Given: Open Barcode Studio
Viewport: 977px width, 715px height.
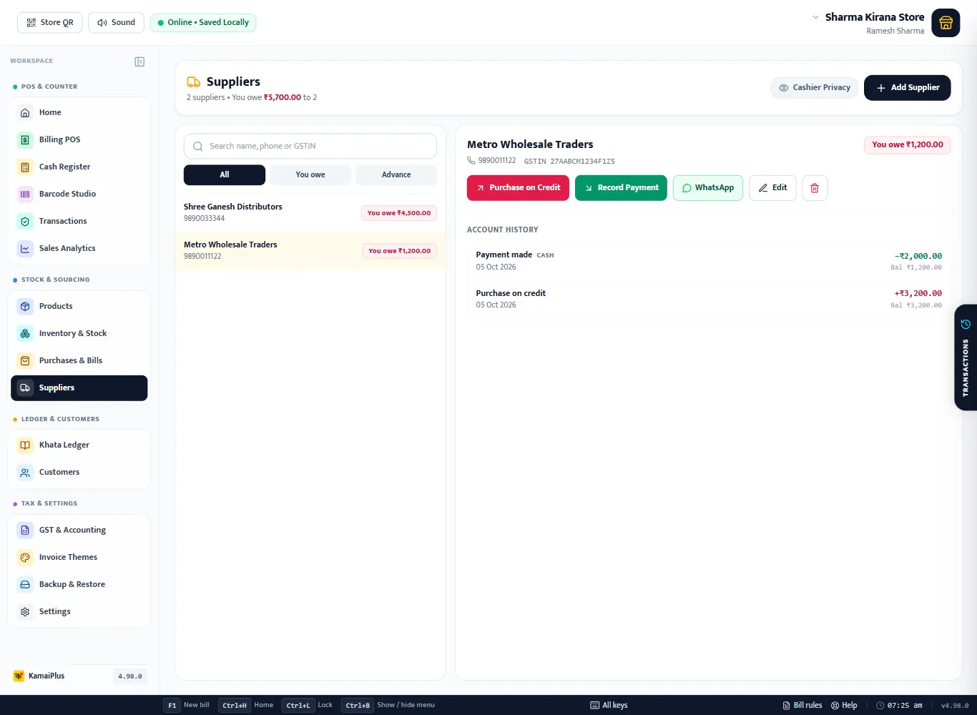Looking at the screenshot, I should pos(79,194).
